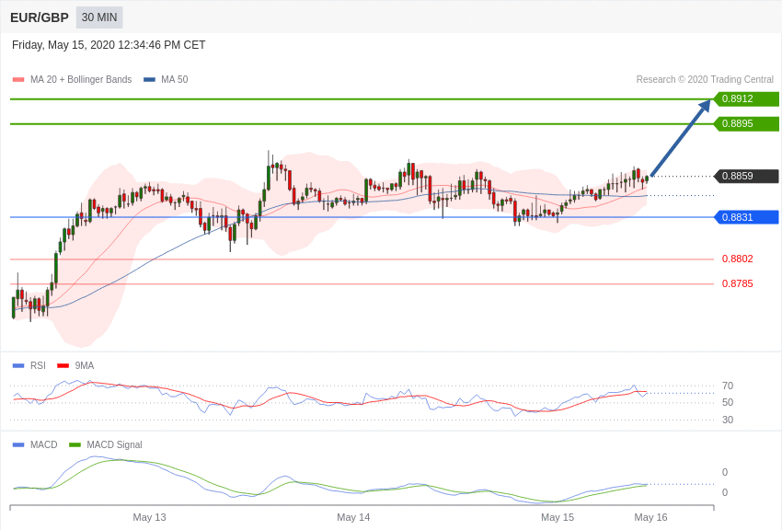The image size is (782, 530).
Task: Click the MACD Signal legend swatch
Action: point(75,444)
